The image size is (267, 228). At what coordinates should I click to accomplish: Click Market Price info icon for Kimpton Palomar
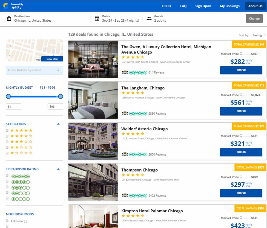(x=241, y=218)
